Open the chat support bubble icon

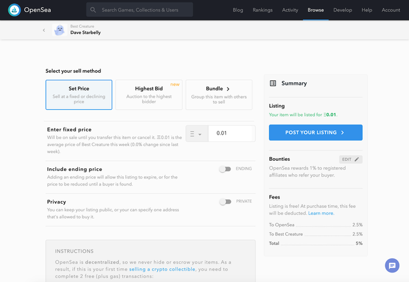click(392, 265)
